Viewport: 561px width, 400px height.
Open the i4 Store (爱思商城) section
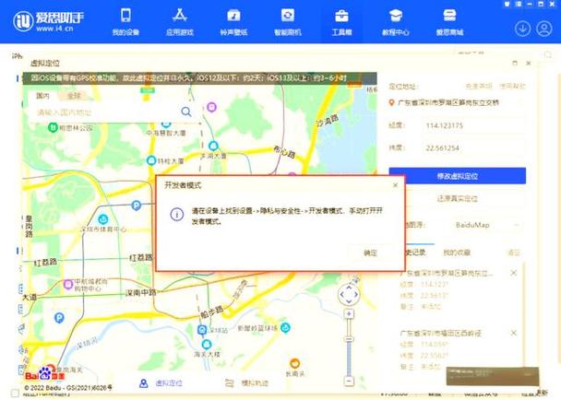449,22
